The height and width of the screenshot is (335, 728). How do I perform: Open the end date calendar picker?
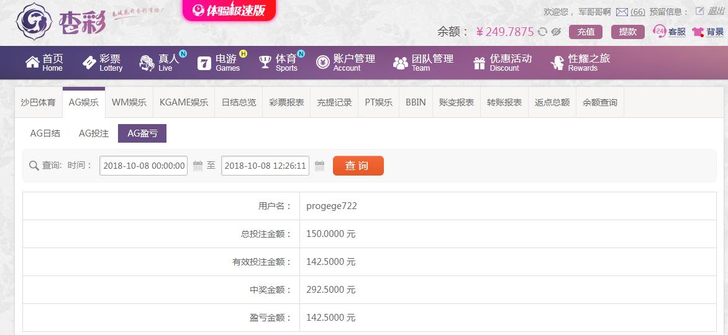pos(319,166)
